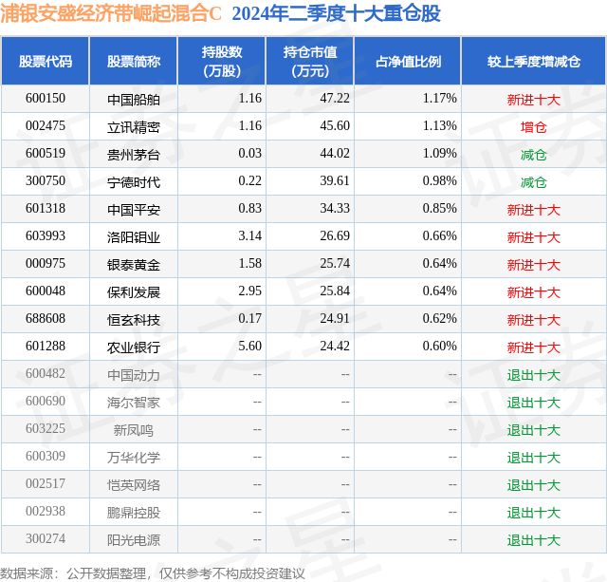
Task: Click shares held 5.60
Action: tap(250, 346)
